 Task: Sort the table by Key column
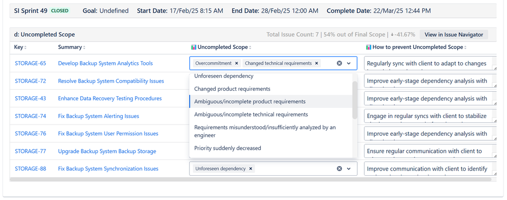[x=20, y=47]
